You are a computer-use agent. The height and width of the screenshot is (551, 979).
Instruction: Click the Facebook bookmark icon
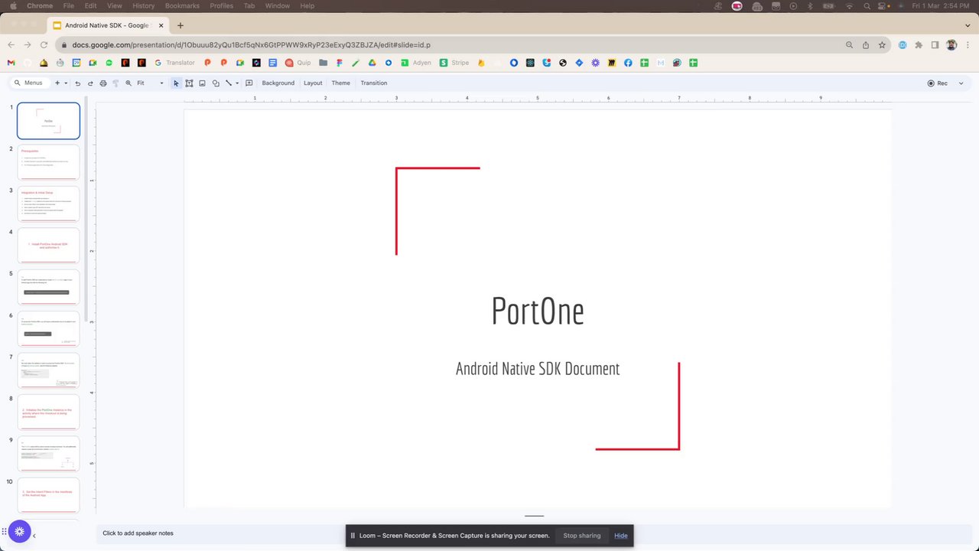tap(628, 63)
